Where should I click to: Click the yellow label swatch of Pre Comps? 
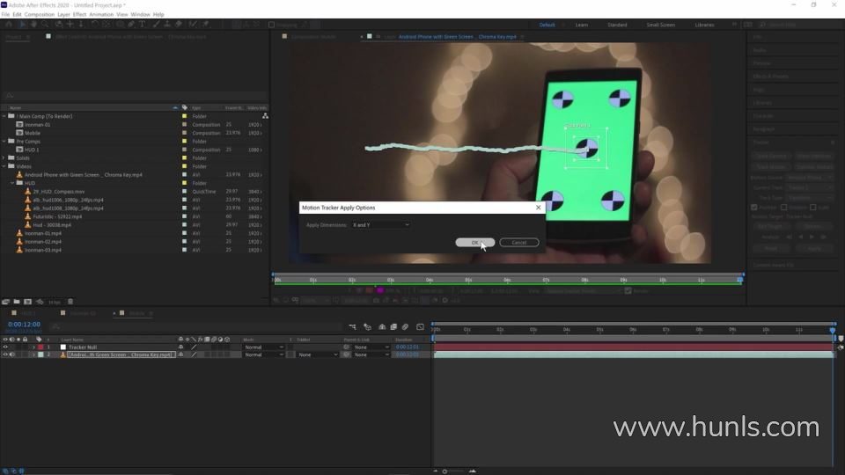pyautogui.click(x=184, y=142)
